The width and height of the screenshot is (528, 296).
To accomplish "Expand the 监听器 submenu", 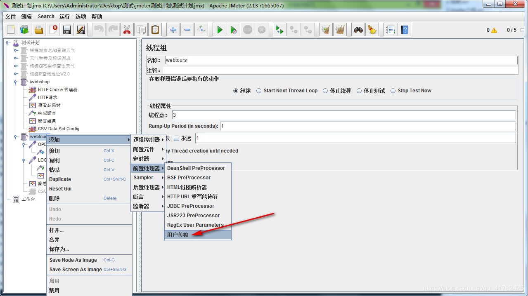I will click(148, 206).
